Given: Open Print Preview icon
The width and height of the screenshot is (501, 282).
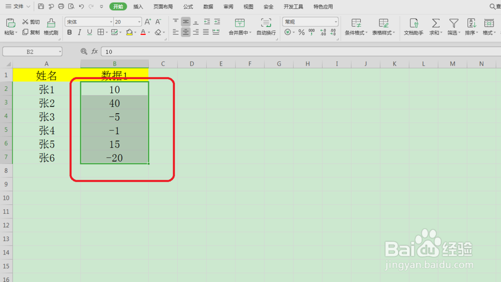Looking at the screenshot, I should (71, 7).
